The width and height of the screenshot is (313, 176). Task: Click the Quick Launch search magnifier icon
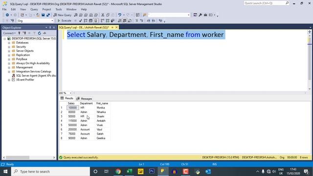click(x=287, y=3)
